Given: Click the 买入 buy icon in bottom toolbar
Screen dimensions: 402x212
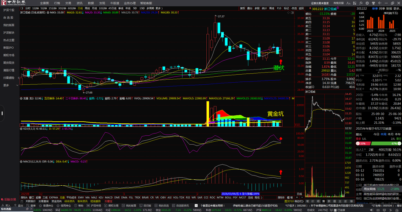Looking at the screenshot, I should (6, 206).
